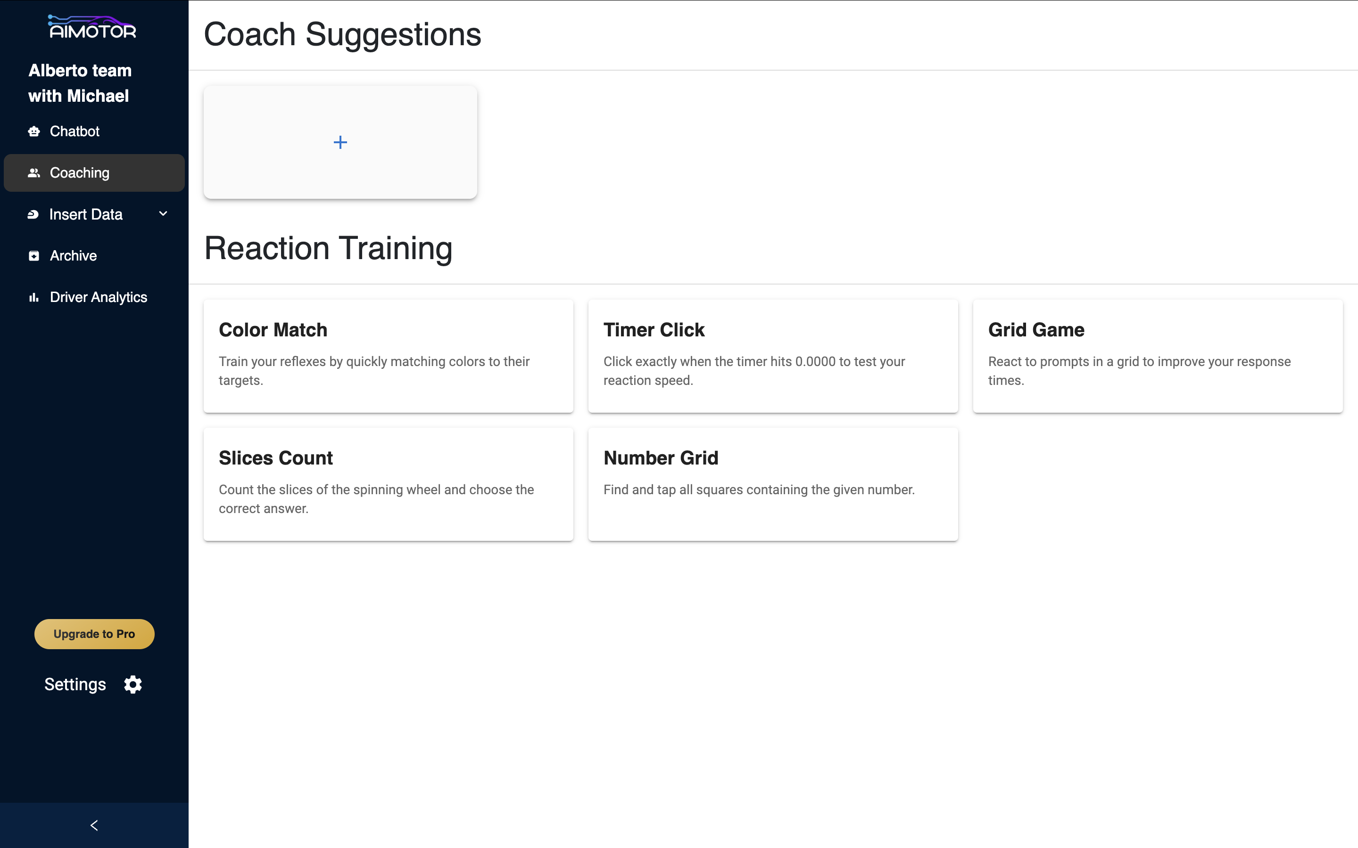This screenshot has height=848, width=1358.
Task: Click the Driver Analytics bar chart icon
Action: click(34, 297)
